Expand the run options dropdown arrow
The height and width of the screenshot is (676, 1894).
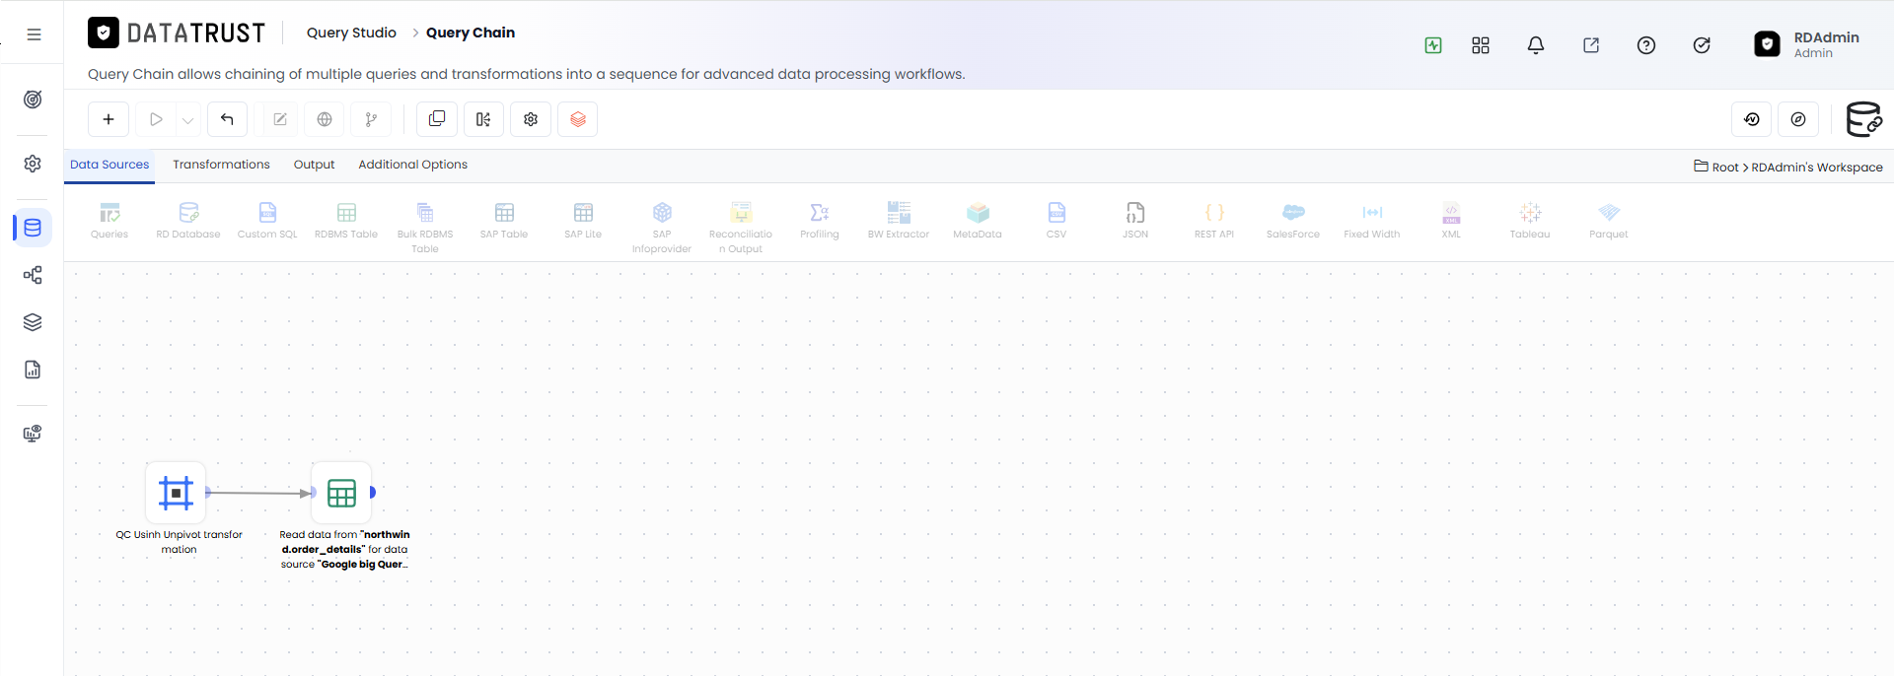tap(187, 120)
